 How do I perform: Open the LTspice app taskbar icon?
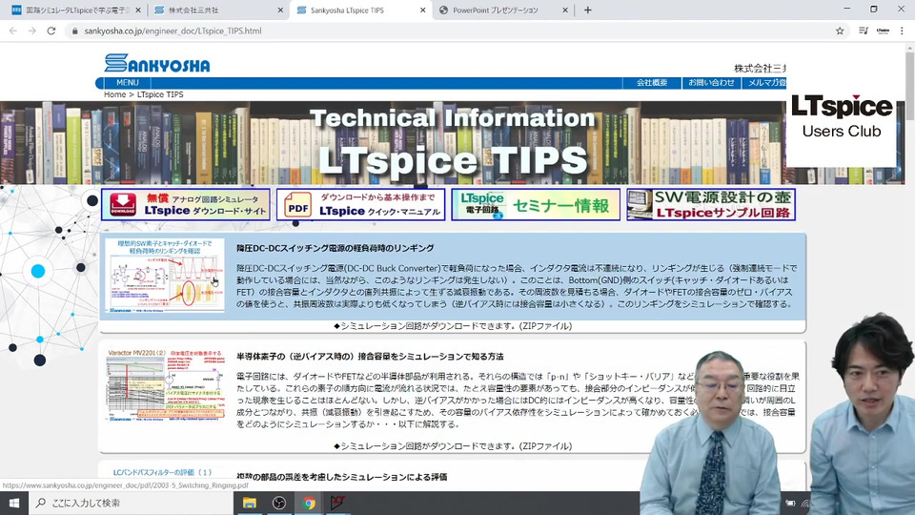coord(337,503)
